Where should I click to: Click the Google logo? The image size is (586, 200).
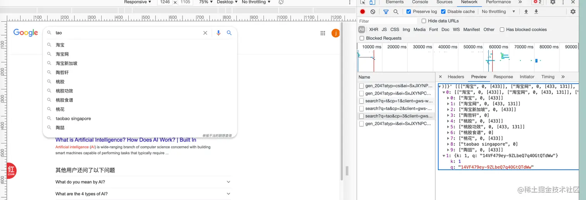(x=26, y=33)
